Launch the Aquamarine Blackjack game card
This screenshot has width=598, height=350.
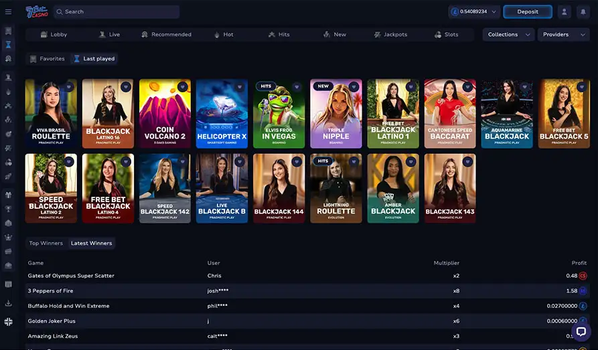pyautogui.click(x=507, y=114)
